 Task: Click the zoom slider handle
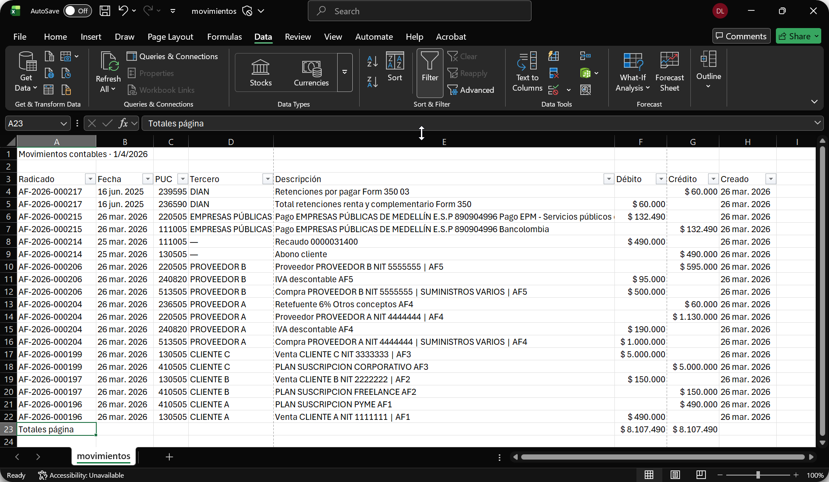(x=758, y=475)
